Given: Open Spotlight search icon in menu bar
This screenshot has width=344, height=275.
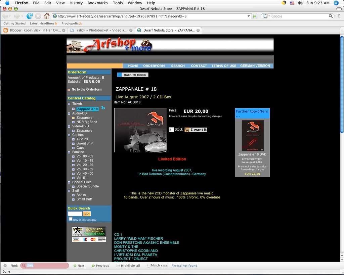Looking at the screenshot, I should coord(336,3).
